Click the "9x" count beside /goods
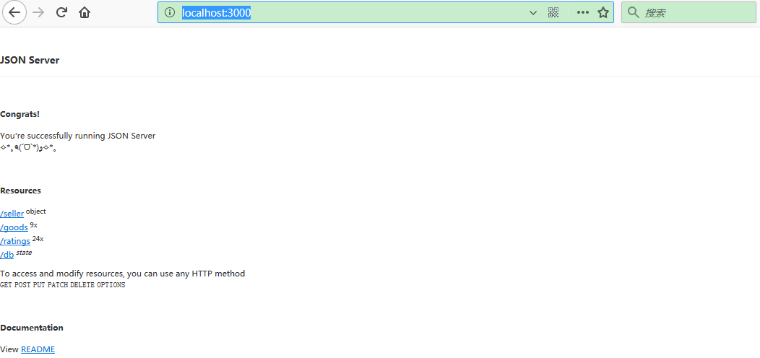760x358 pixels. [33, 225]
